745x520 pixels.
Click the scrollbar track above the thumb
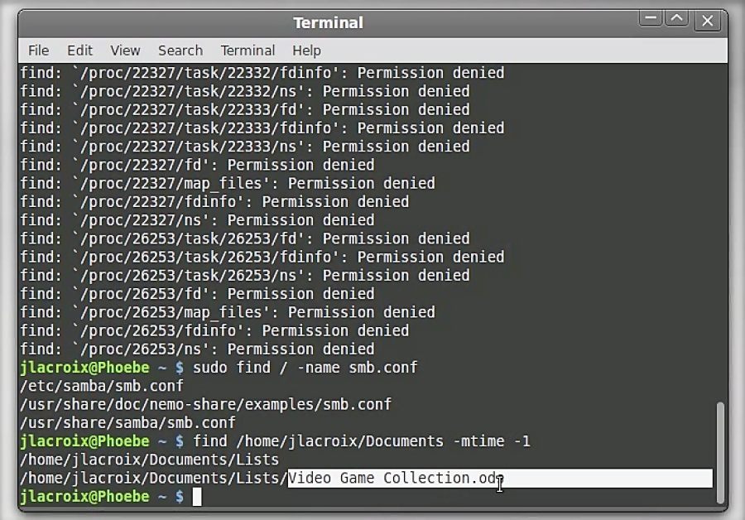(720, 233)
